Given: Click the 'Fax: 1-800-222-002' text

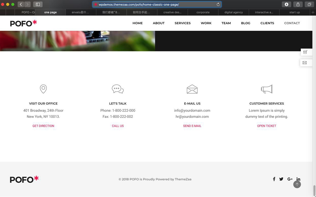Looking at the screenshot, I should pos(118,117).
